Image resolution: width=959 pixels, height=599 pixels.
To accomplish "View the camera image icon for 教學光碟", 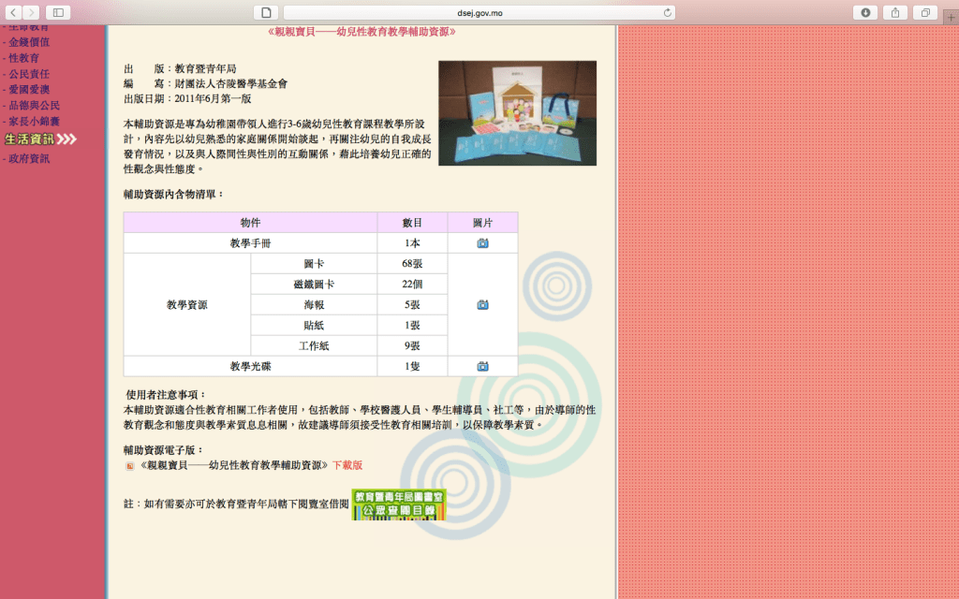I will (x=482, y=367).
